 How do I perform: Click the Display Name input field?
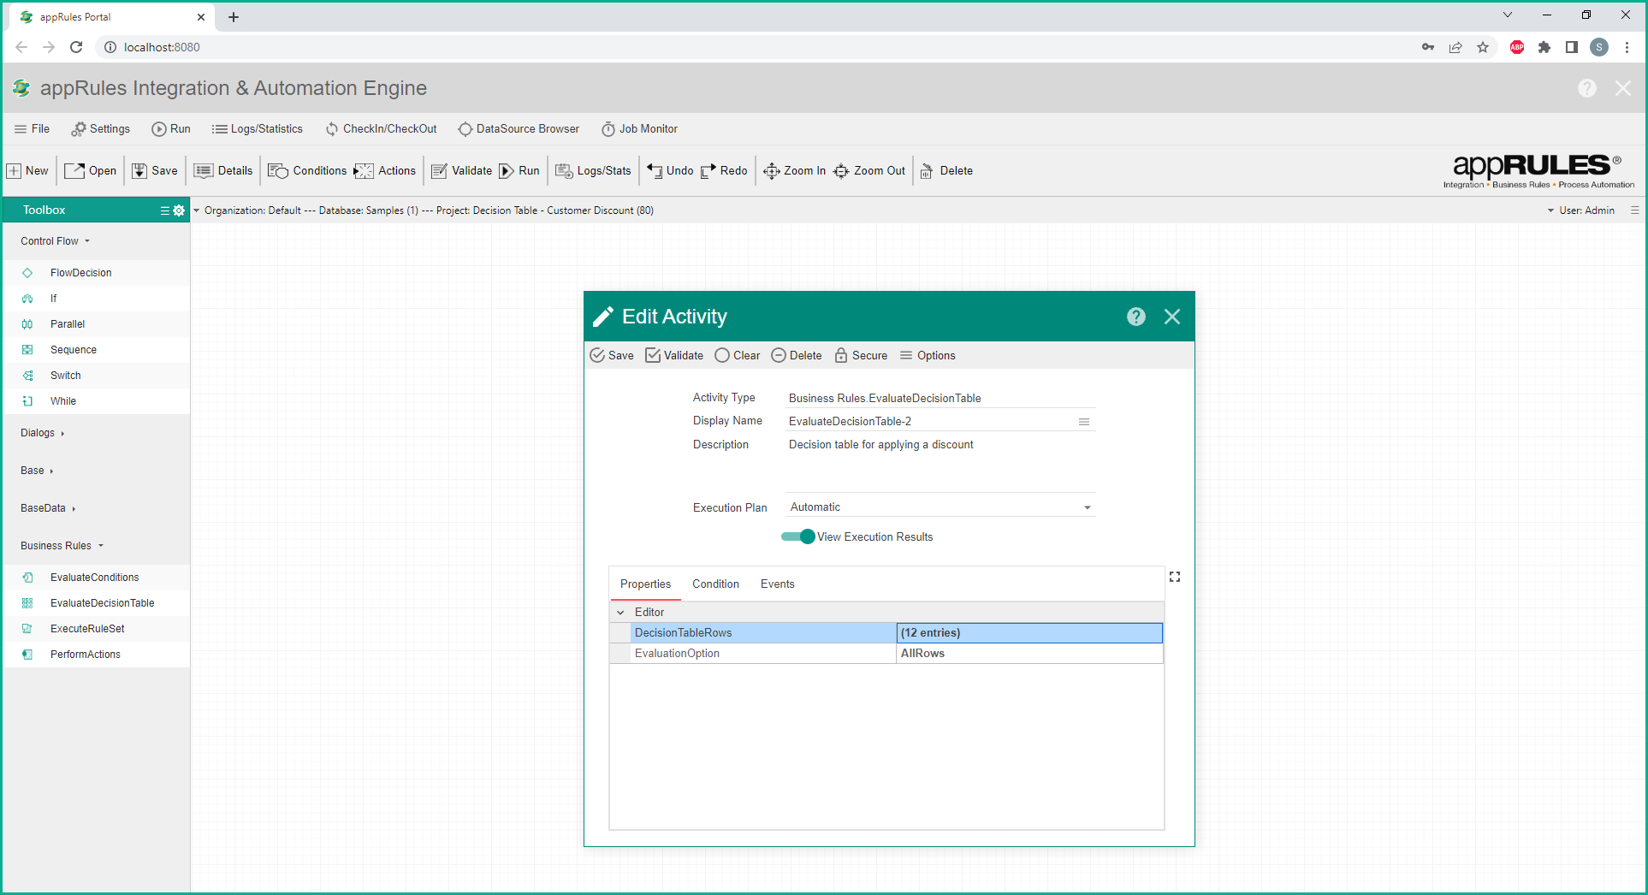(x=928, y=422)
